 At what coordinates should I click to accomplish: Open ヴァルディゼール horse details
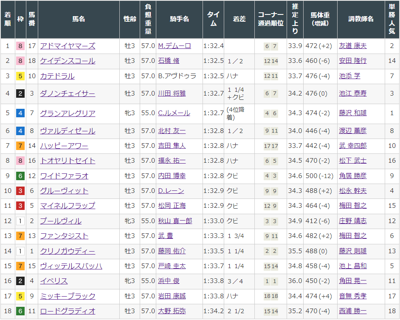pos(68,131)
